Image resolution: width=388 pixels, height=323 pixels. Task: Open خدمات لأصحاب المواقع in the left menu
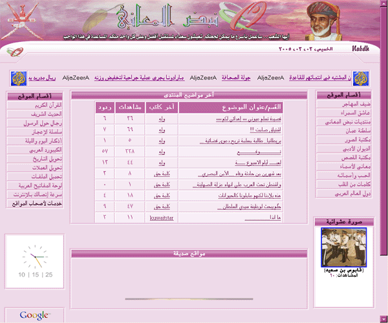pos(38,203)
